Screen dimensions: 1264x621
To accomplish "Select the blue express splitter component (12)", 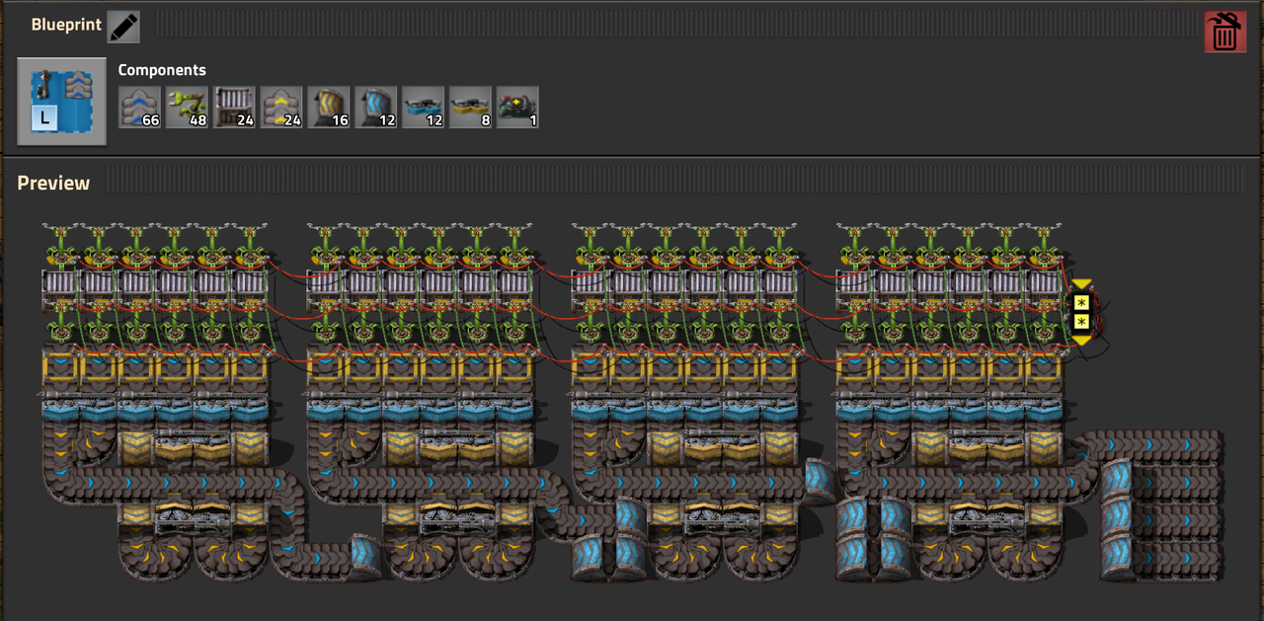I will [424, 107].
